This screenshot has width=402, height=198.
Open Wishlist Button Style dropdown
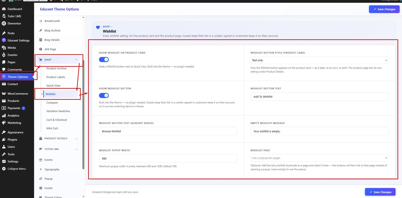[x=320, y=60]
